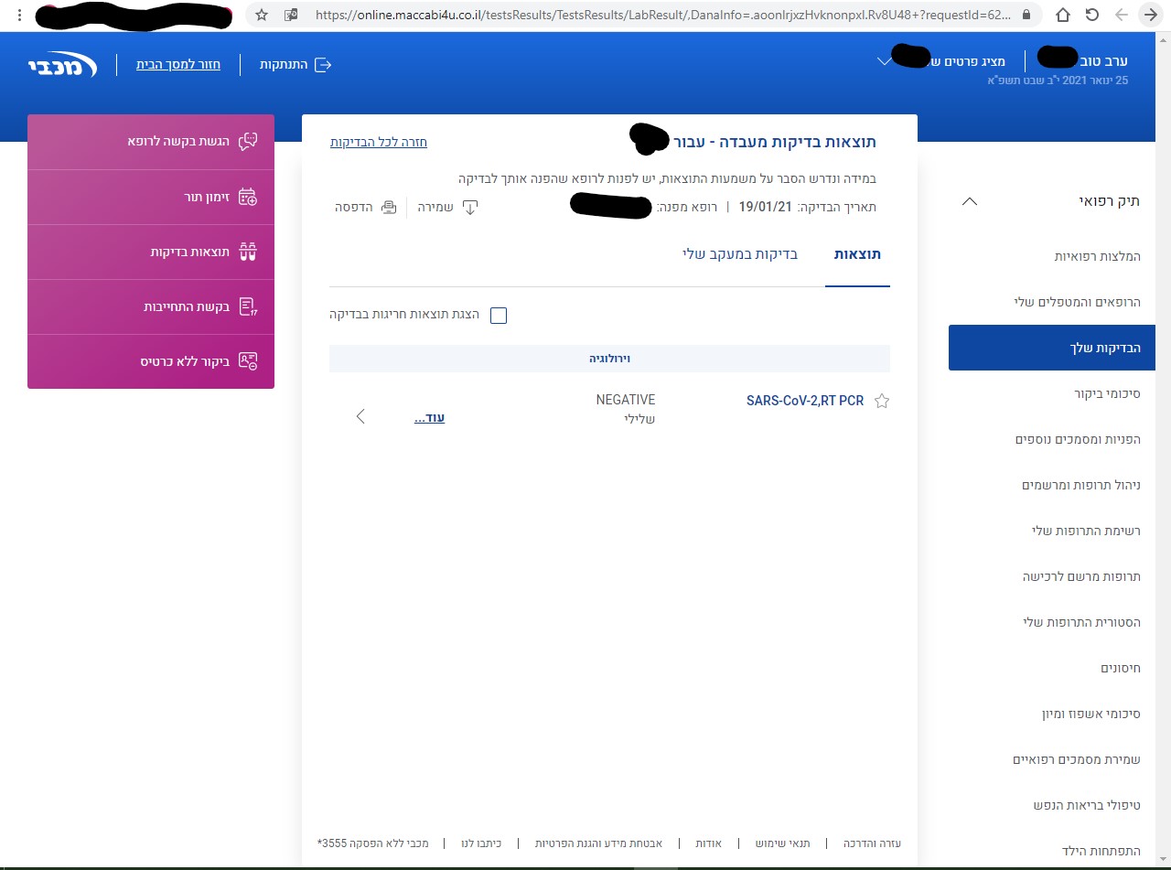Click the page icon beside bookmark star

(292, 15)
